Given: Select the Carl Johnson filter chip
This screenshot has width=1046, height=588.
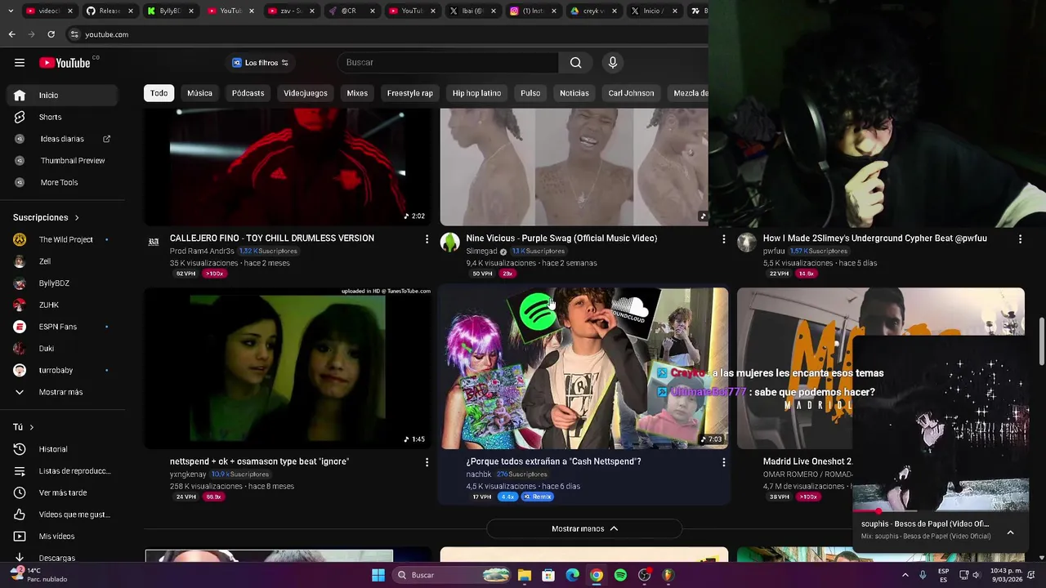Looking at the screenshot, I should (x=631, y=93).
